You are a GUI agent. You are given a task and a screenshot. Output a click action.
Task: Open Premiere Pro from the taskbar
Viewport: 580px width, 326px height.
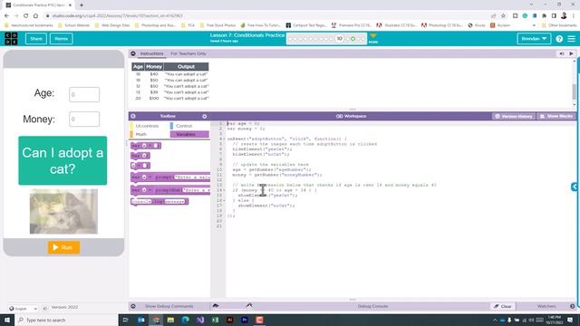(x=245, y=320)
